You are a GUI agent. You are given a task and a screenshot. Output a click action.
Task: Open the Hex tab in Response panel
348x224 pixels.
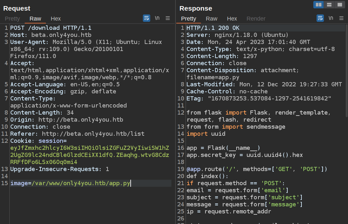click(232, 19)
